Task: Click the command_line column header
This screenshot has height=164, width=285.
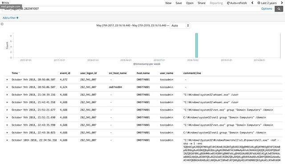Action: (192, 73)
